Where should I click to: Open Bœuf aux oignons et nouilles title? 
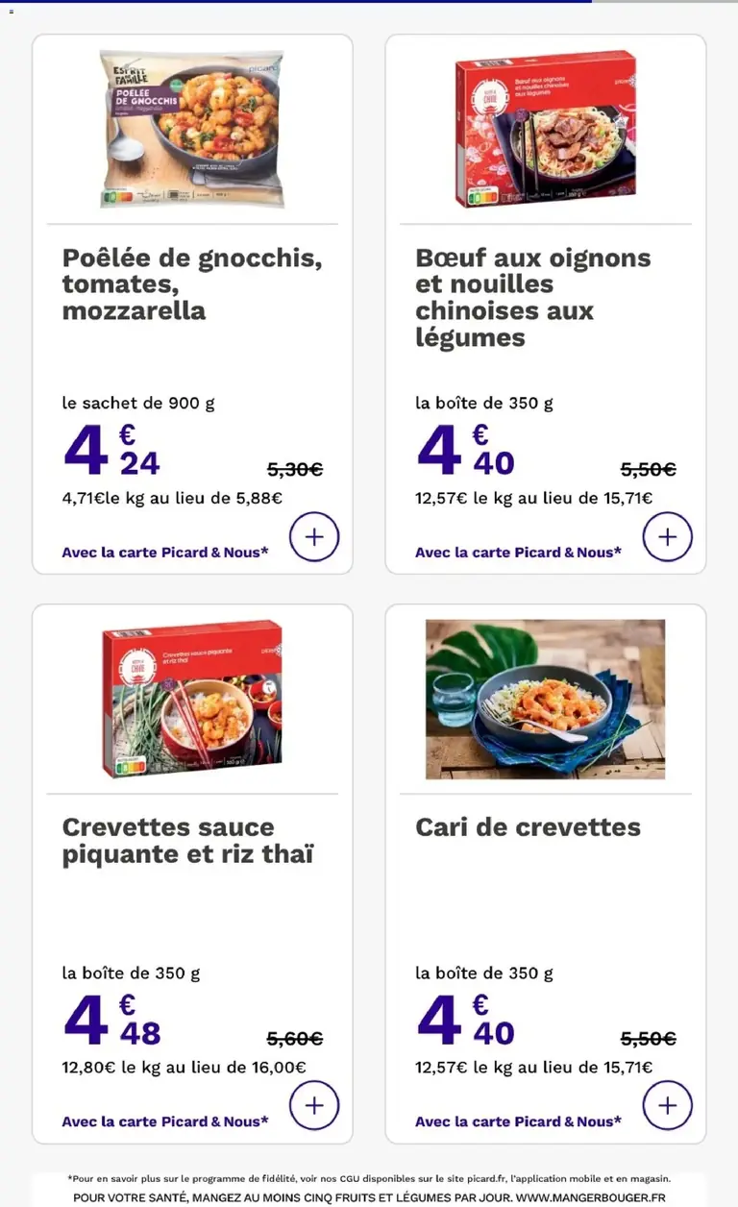click(x=533, y=297)
